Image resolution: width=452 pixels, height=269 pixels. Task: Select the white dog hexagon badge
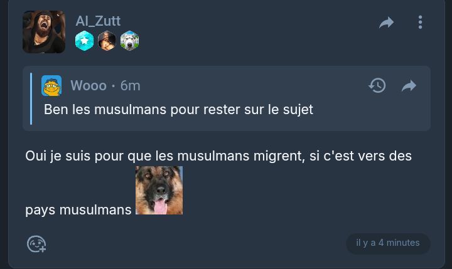[129, 41]
